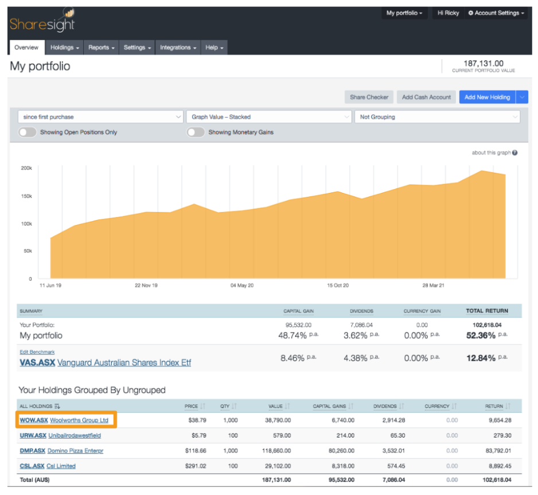Open the WOW.ASX ticker link
The width and height of the screenshot is (538, 495).
coord(34,420)
